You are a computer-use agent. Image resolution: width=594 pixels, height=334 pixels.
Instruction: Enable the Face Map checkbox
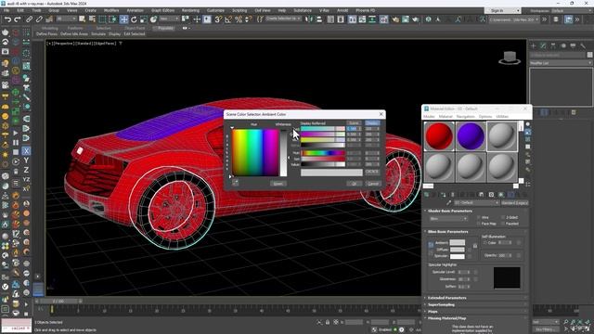pyautogui.click(x=479, y=224)
